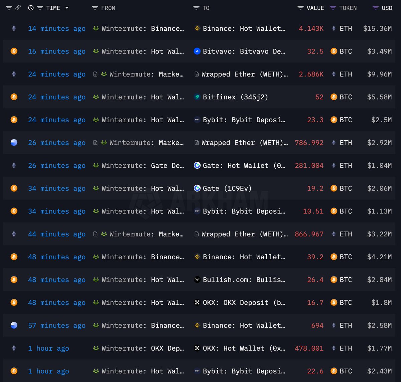Viewport: 401px width, 382px height.
Task: Click the Ethereum chain icon in the 478.001 row
Action: coord(14,348)
